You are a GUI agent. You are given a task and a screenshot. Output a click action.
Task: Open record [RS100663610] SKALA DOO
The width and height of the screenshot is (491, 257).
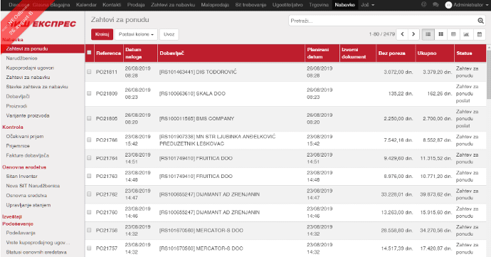click(192, 93)
